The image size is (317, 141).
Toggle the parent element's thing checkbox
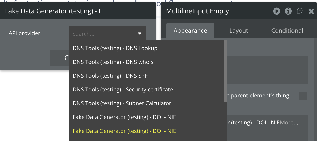[303, 96]
